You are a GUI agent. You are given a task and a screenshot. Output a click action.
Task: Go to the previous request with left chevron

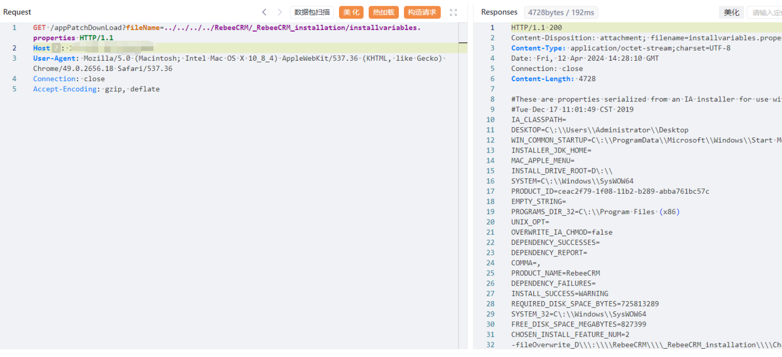tap(264, 12)
